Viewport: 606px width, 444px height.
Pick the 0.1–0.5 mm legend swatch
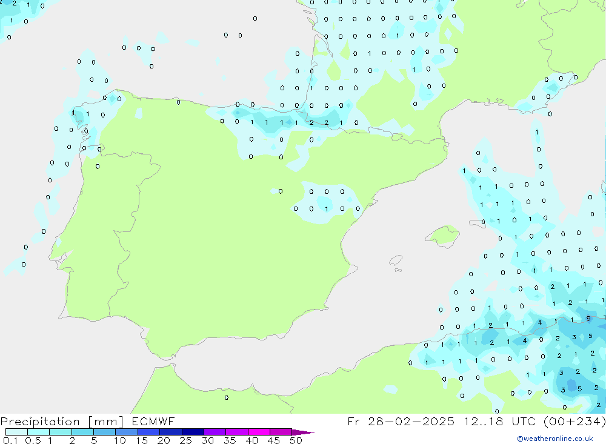(x=16, y=432)
